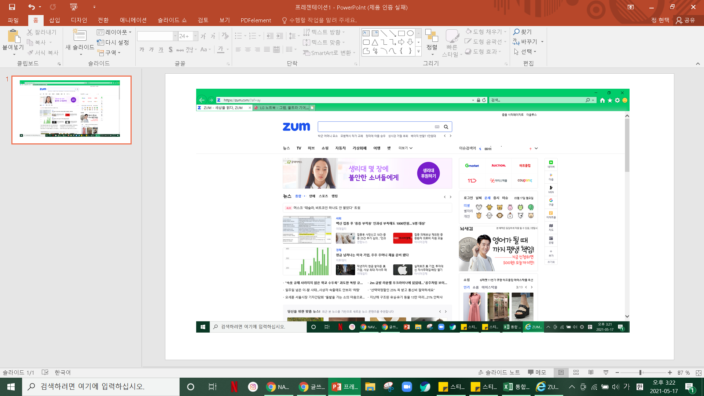
Task: Open the 삽입 ribbon tab
Action: (x=54, y=20)
